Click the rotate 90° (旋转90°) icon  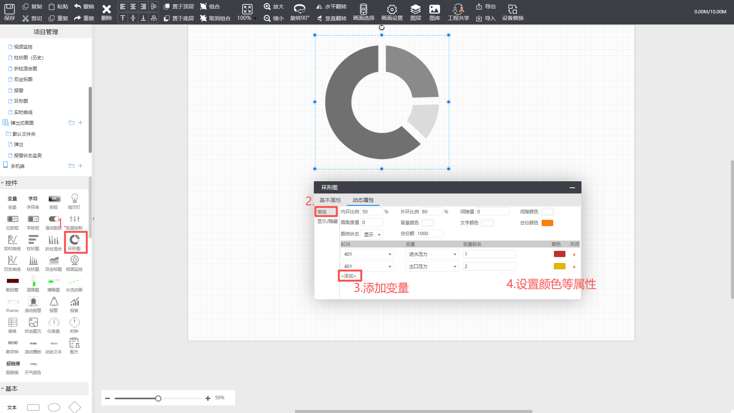(299, 9)
